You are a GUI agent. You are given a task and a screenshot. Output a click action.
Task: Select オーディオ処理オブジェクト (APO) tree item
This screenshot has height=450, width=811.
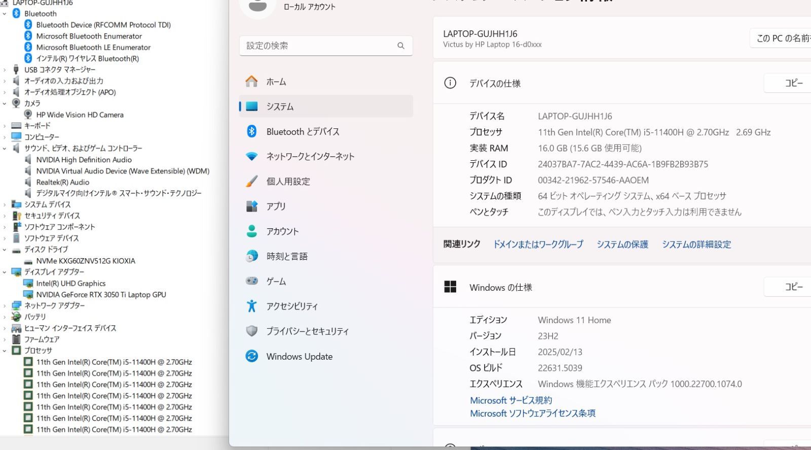pyautogui.click(x=70, y=92)
